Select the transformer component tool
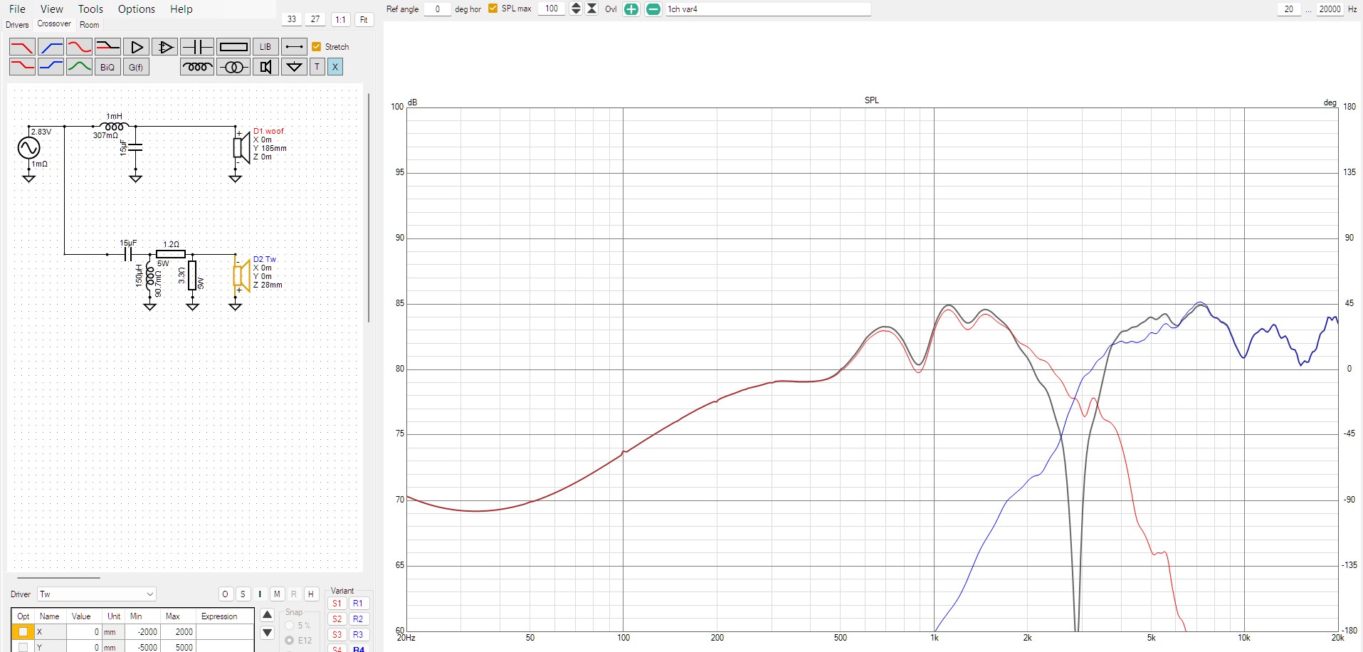The width and height of the screenshot is (1363, 652). [233, 67]
